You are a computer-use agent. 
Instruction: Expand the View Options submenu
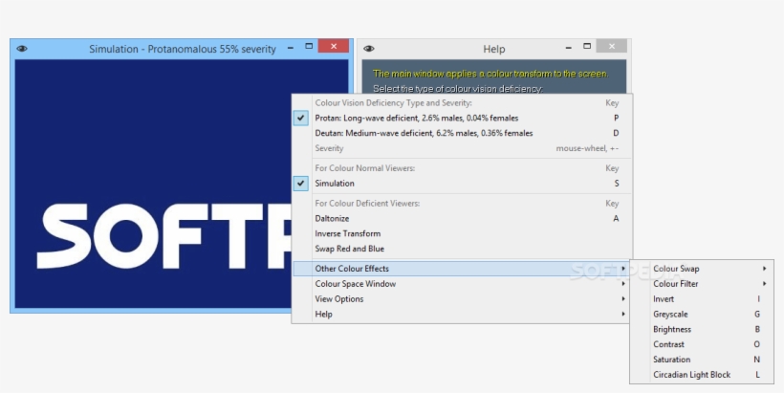339,299
